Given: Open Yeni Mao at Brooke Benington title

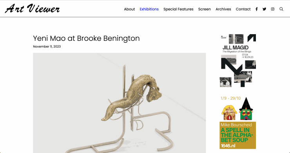Looking at the screenshot, I should pos(86,38).
